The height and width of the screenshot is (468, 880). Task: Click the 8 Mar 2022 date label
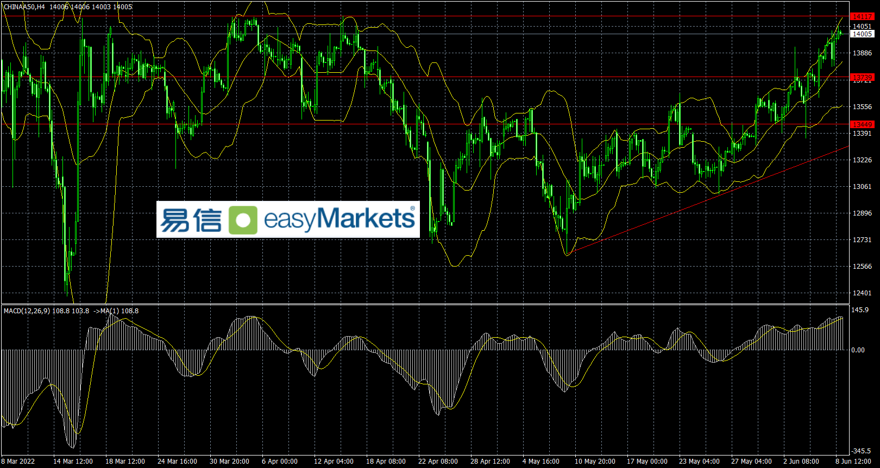pos(18,461)
